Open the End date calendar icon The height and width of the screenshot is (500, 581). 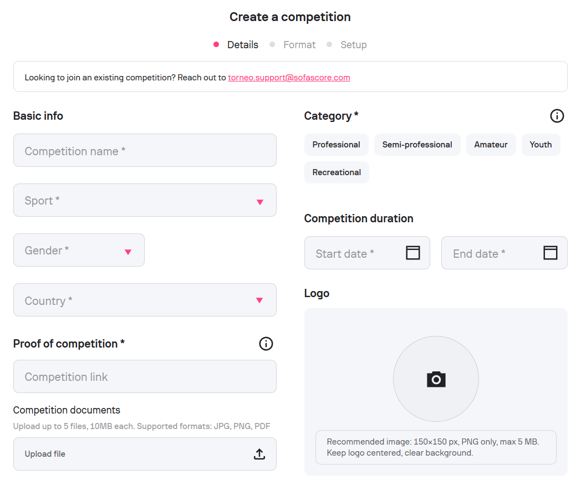point(550,253)
